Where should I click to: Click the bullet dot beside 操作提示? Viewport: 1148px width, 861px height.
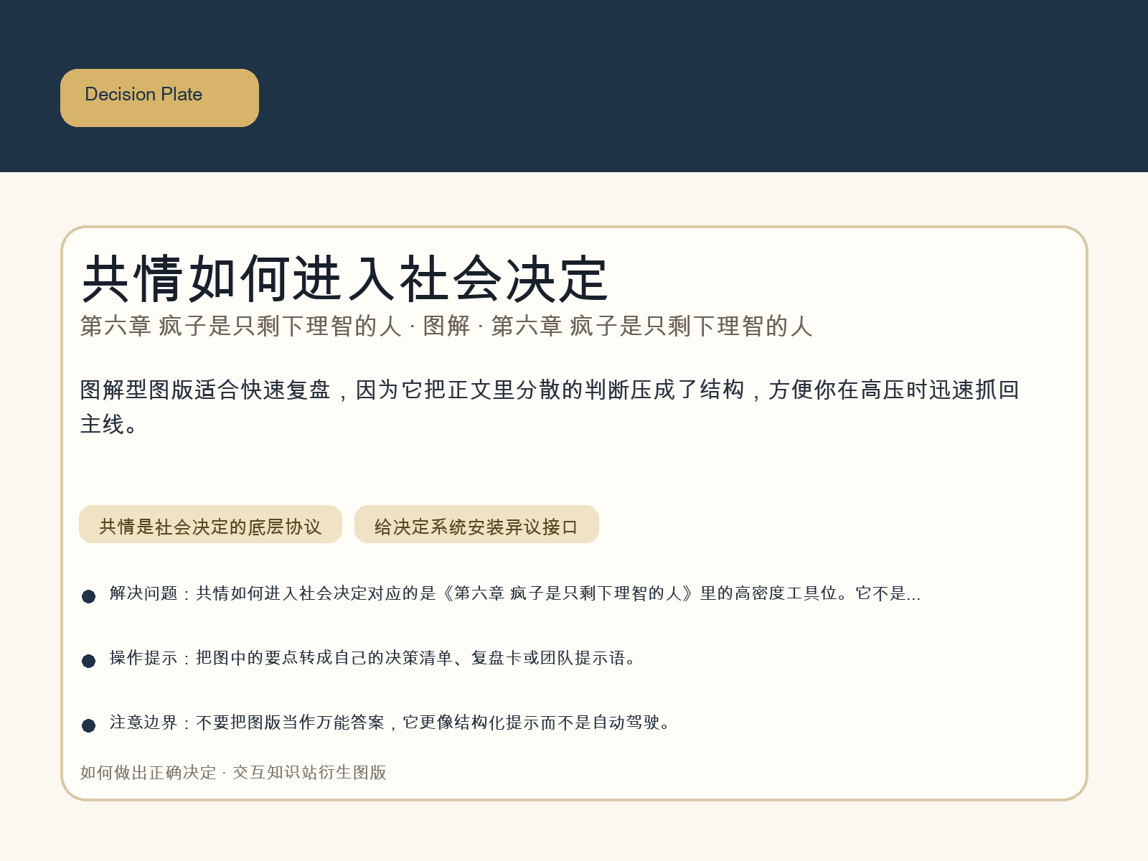click(x=88, y=661)
